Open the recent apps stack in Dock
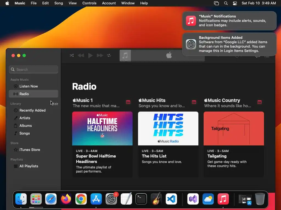This screenshot has height=210, width=281. pos(245,200)
